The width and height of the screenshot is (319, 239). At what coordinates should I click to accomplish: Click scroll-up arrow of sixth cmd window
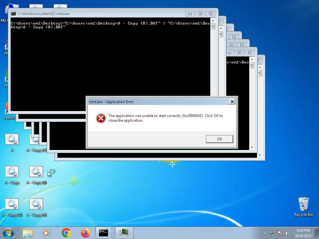(x=252, y=59)
